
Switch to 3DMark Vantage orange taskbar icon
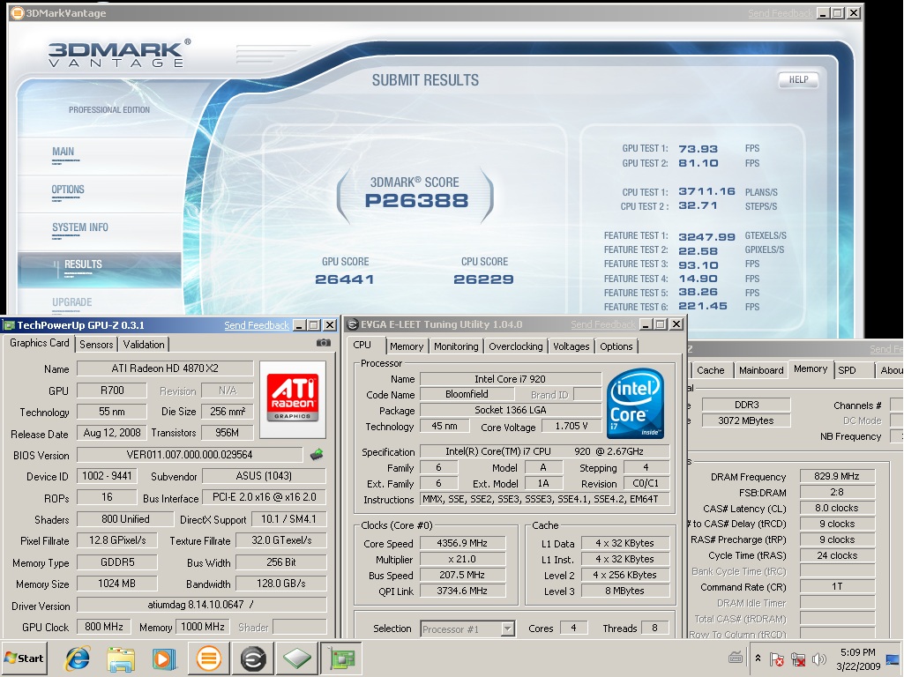[209, 658]
